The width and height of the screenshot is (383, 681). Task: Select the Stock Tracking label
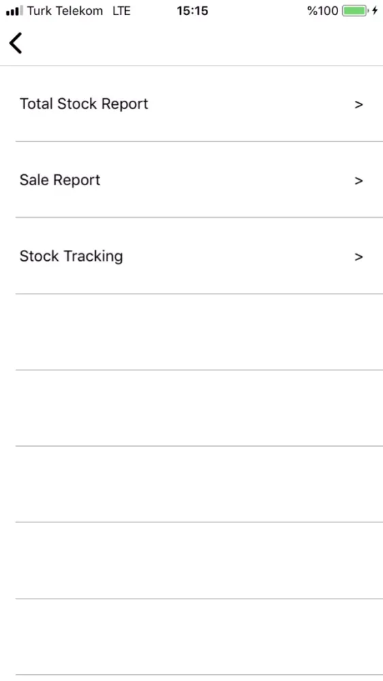tap(71, 256)
